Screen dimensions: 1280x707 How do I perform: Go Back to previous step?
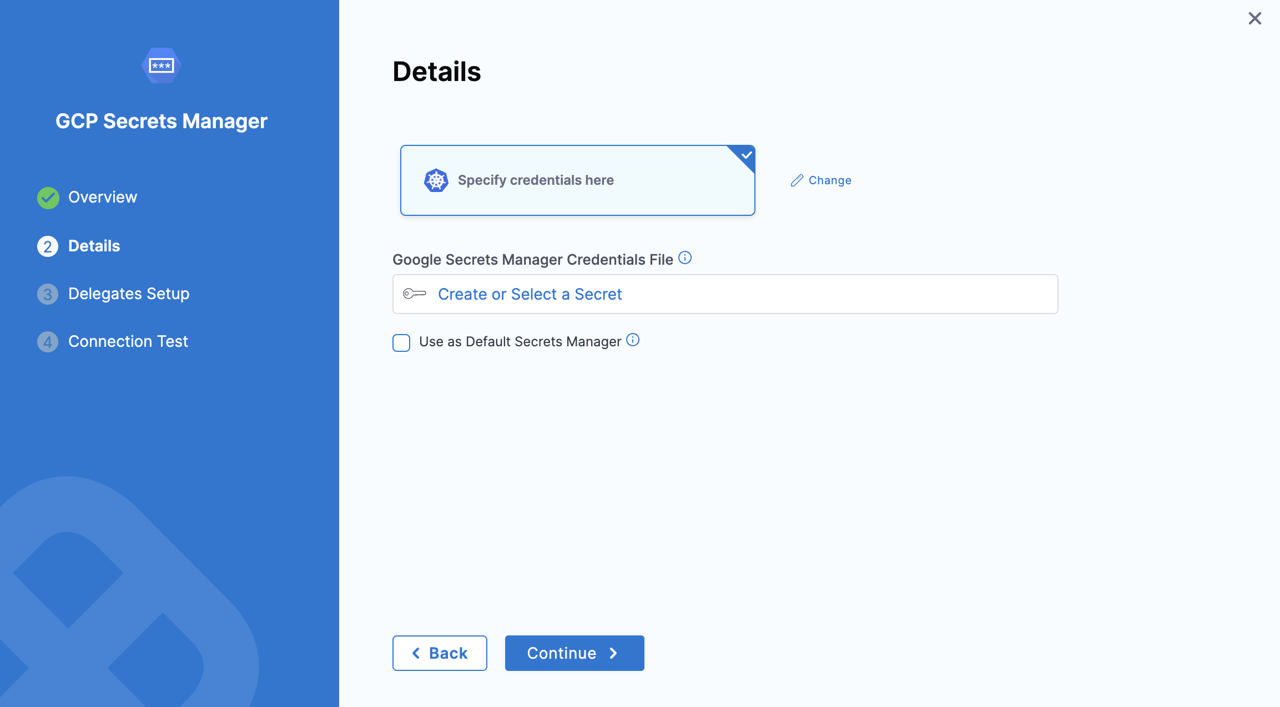440,653
